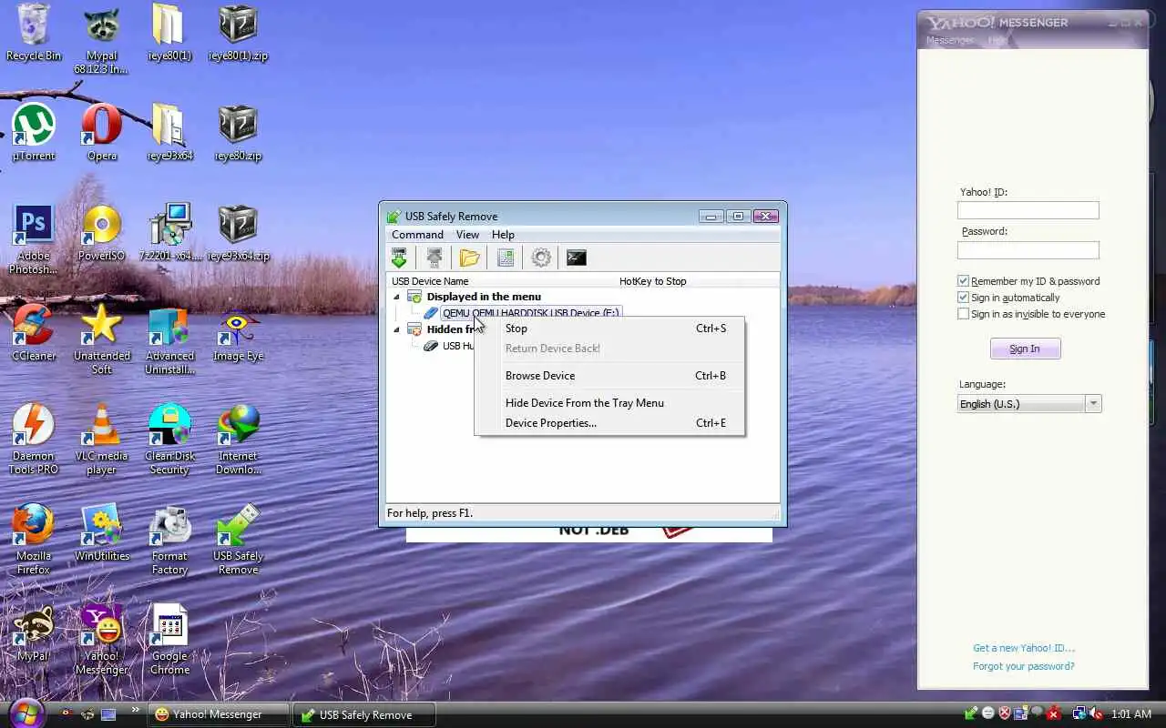Image resolution: width=1166 pixels, height=728 pixels.
Task: Select the VLC media player desktop icon
Action: click(x=101, y=440)
